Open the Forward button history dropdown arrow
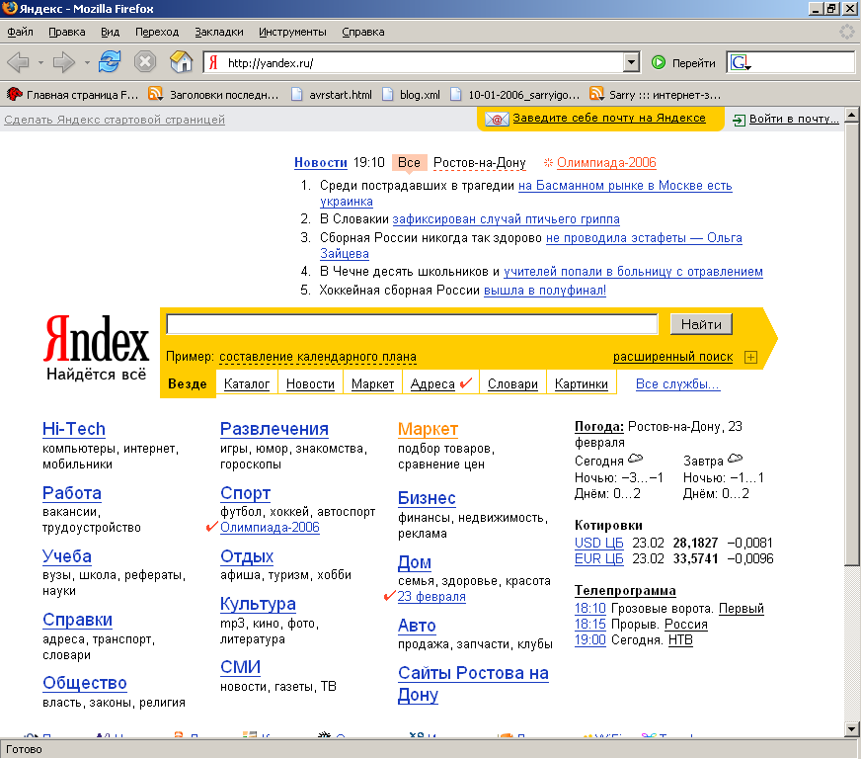 coord(87,62)
